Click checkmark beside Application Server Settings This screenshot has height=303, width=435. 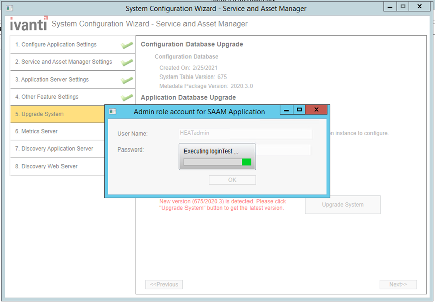pos(127,80)
